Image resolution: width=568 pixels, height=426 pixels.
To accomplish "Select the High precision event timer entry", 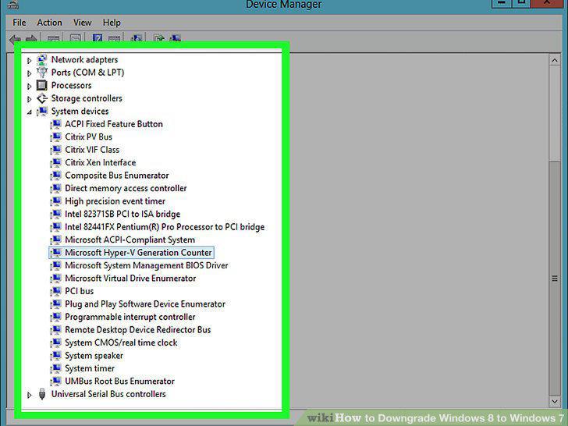I will (x=115, y=201).
